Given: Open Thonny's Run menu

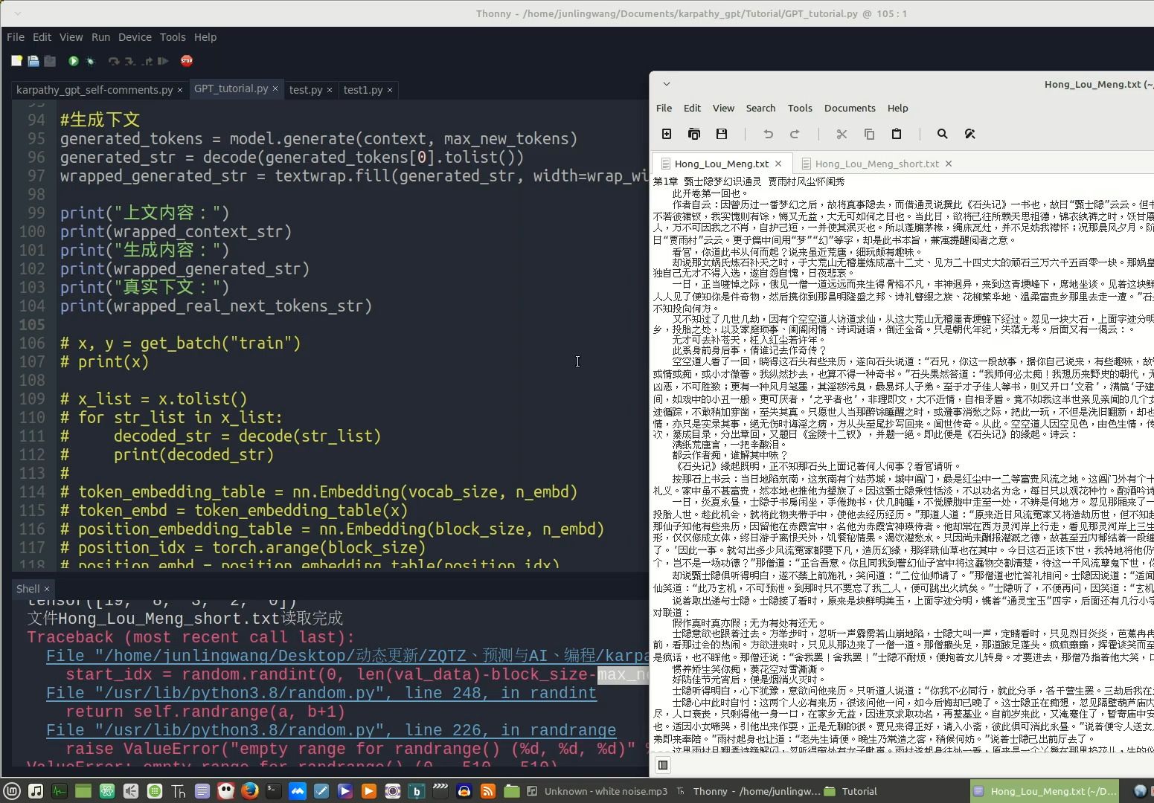Looking at the screenshot, I should [x=100, y=37].
